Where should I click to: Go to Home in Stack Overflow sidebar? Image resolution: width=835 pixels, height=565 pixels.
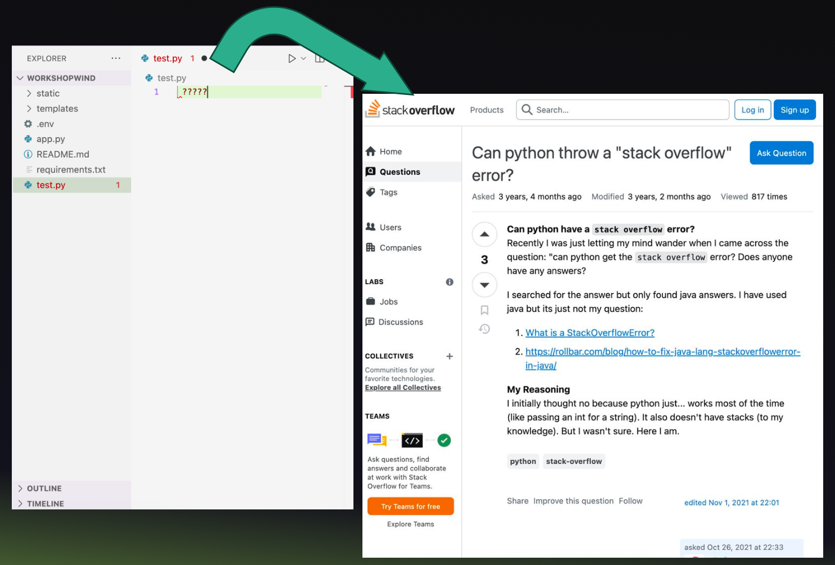click(391, 152)
